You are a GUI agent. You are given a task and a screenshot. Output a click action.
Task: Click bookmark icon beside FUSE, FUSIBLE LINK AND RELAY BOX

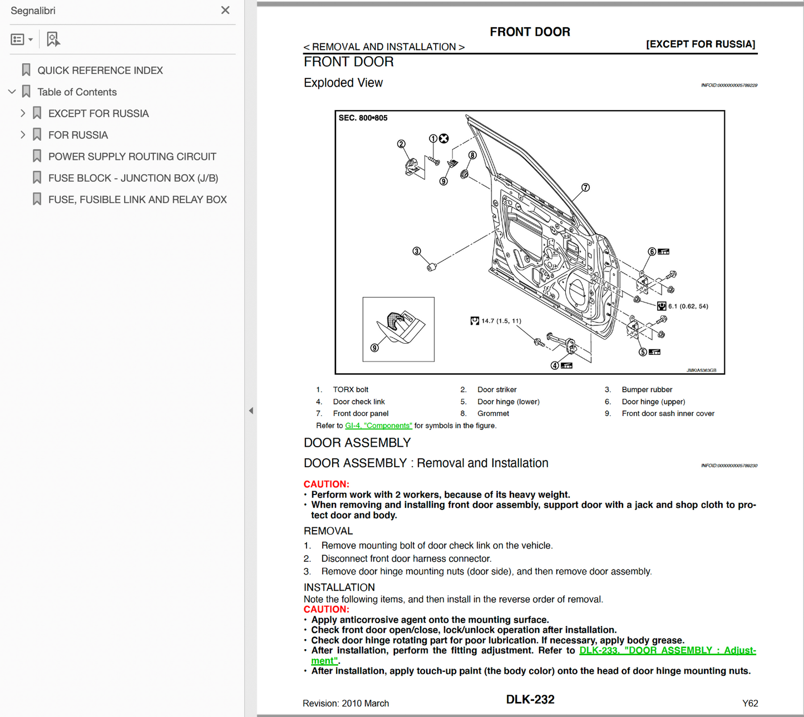pyautogui.click(x=37, y=199)
